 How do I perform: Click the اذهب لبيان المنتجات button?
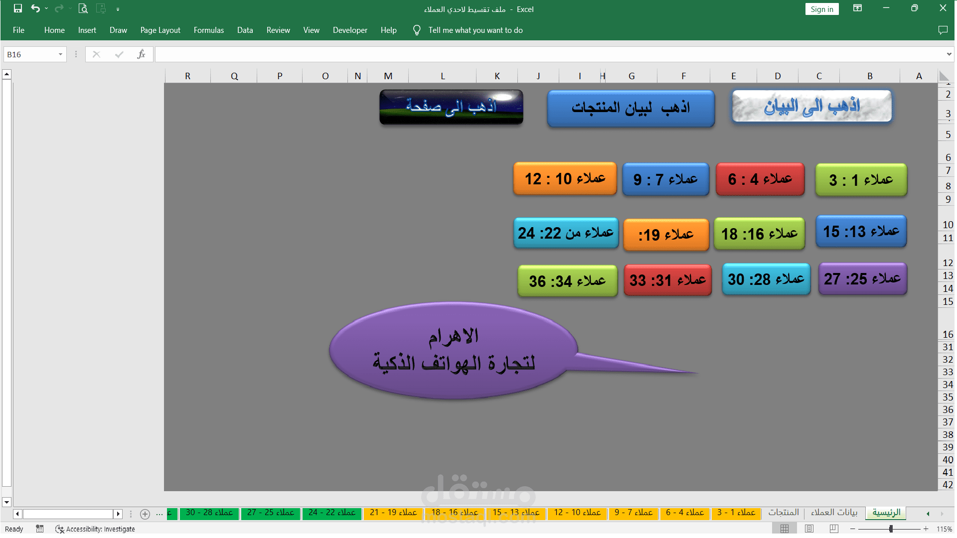(x=631, y=108)
